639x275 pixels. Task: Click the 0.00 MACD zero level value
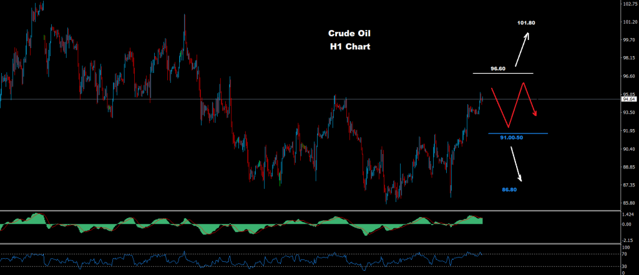pos(627,224)
